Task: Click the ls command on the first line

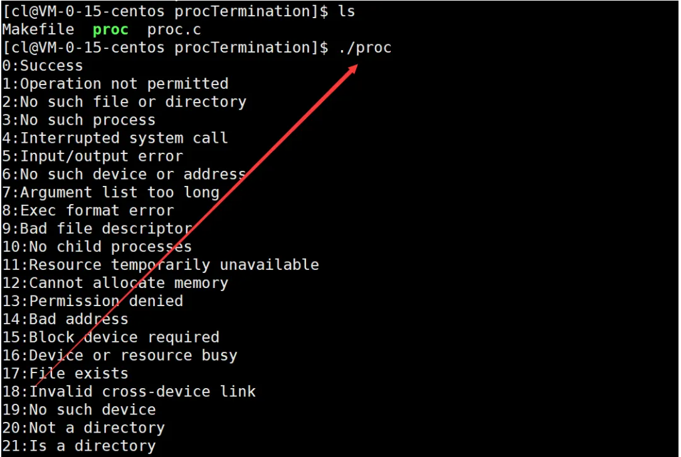Action: pos(346,11)
